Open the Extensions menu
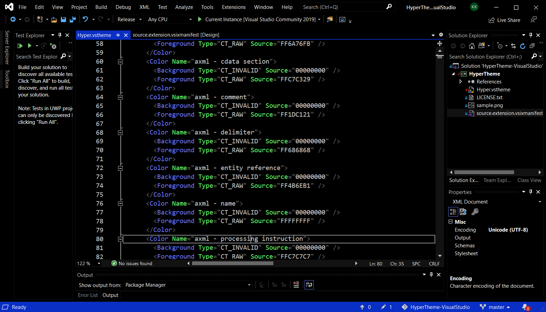The width and height of the screenshot is (546, 312). [234, 7]
